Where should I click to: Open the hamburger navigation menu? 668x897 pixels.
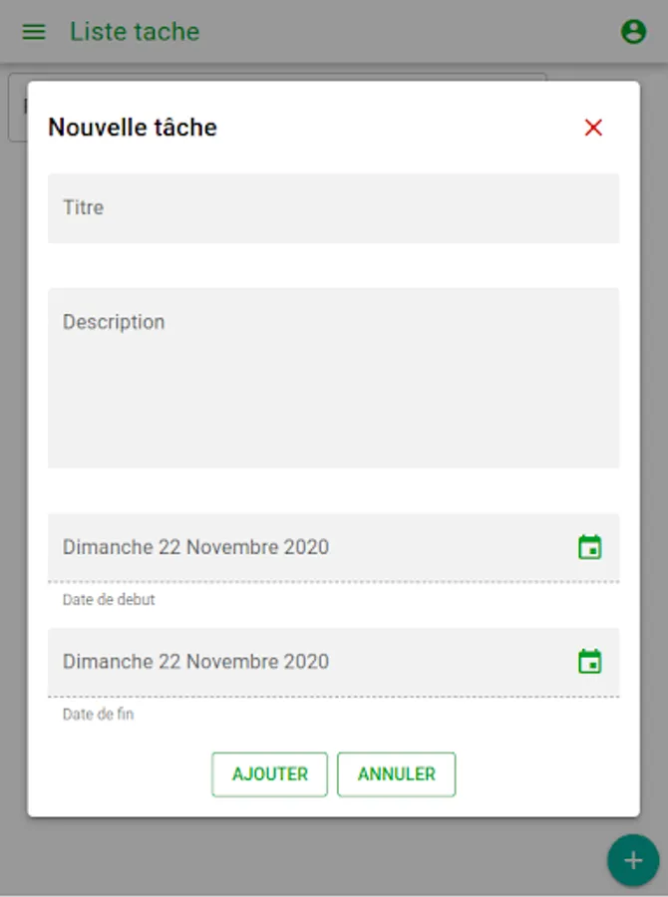(x=34, y=32)
